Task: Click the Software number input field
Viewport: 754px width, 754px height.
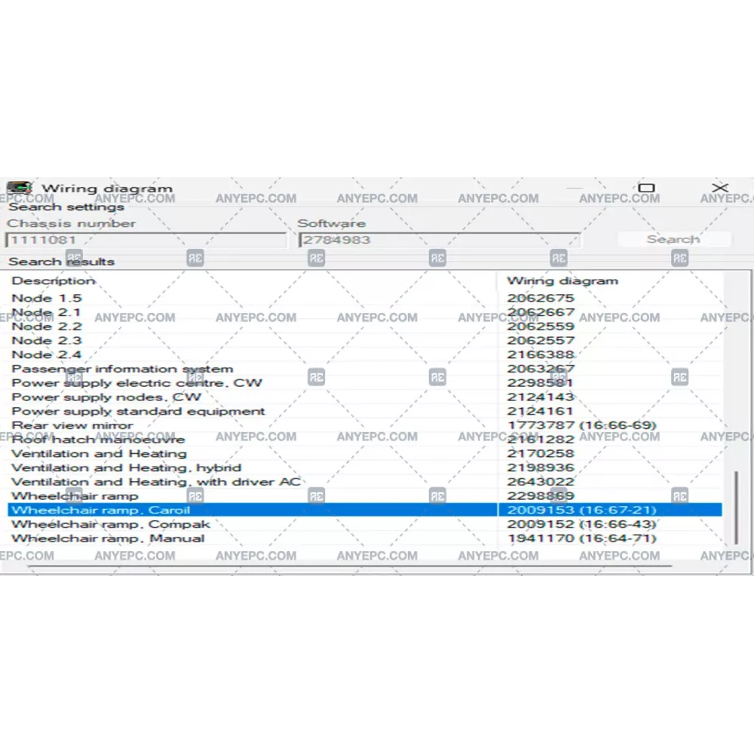Action: (439, 241)
